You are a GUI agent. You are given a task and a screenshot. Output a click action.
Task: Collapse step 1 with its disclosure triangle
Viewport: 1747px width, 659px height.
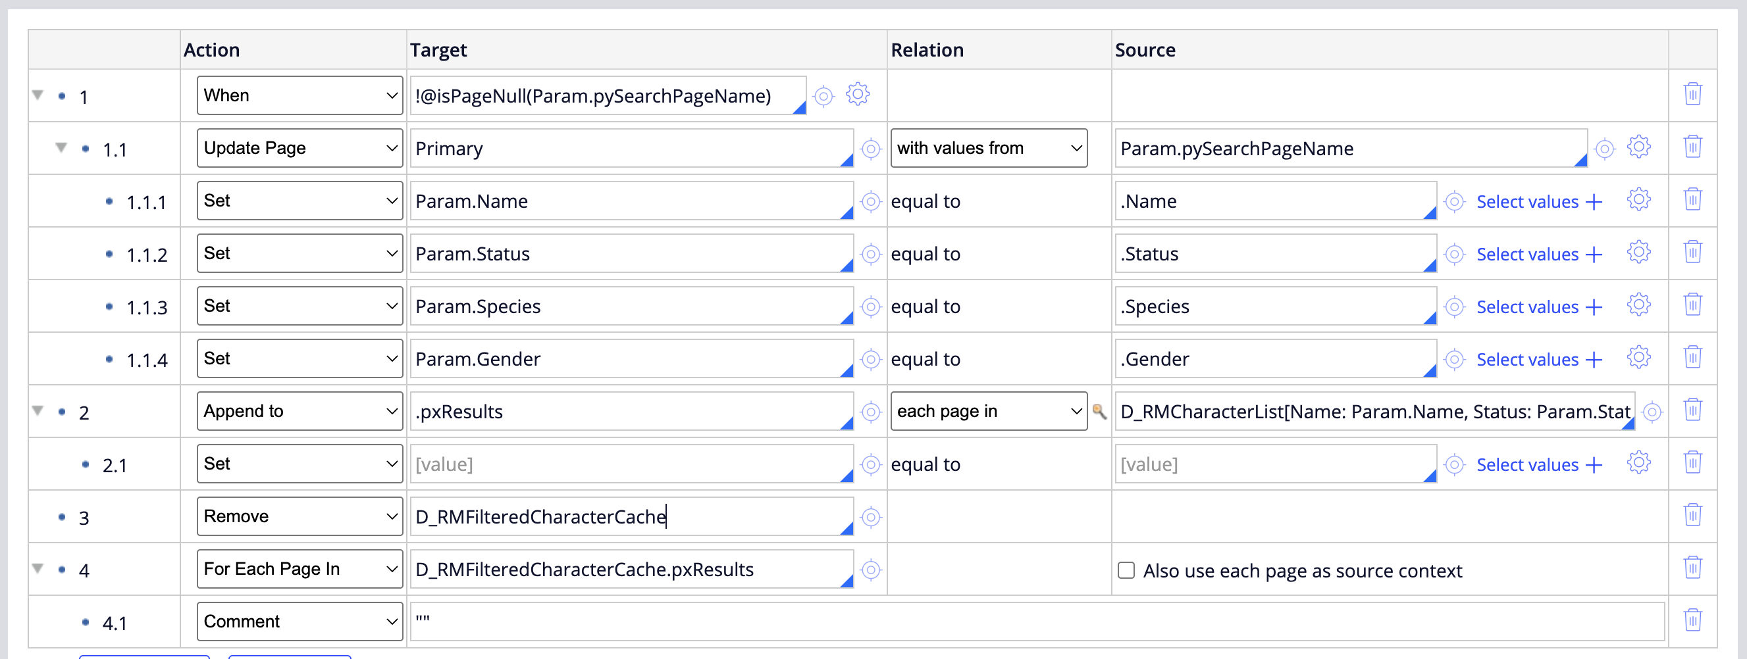[x=38, y=95]
